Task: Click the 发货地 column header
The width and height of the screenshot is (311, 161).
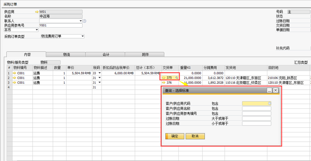Action: point(246,68)
